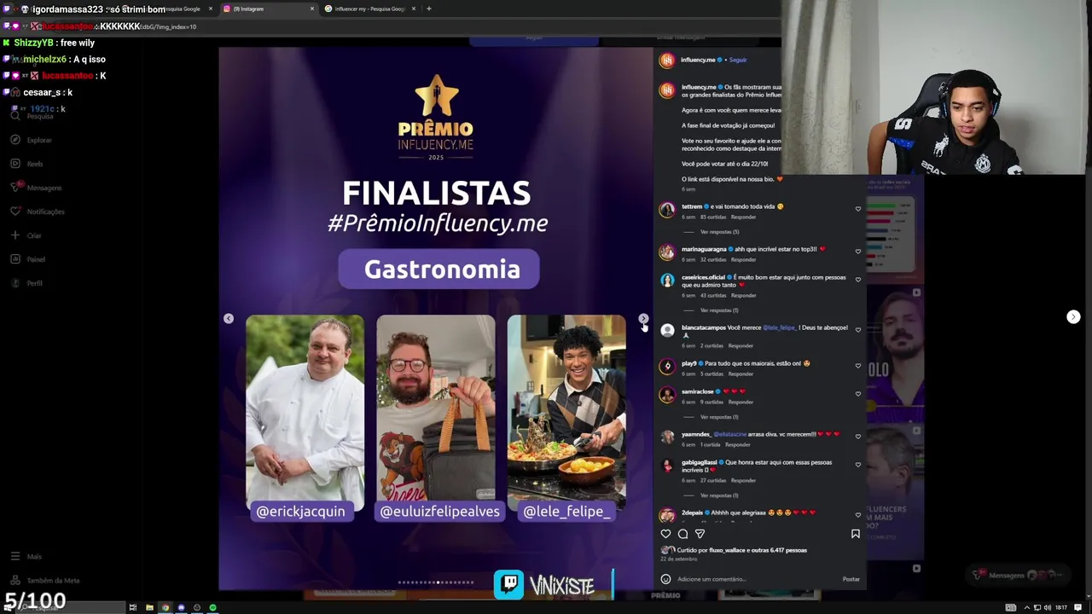Click the @euluizfelipealves finalist photo
Screen dimensions: 1092x614
coord(435,413)
